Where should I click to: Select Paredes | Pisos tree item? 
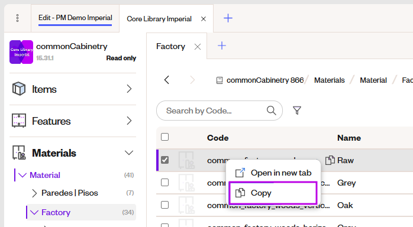click(x=70, y=193)
